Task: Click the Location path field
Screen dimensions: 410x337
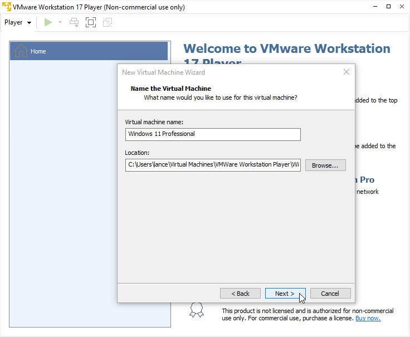Action: pos(213,165)
